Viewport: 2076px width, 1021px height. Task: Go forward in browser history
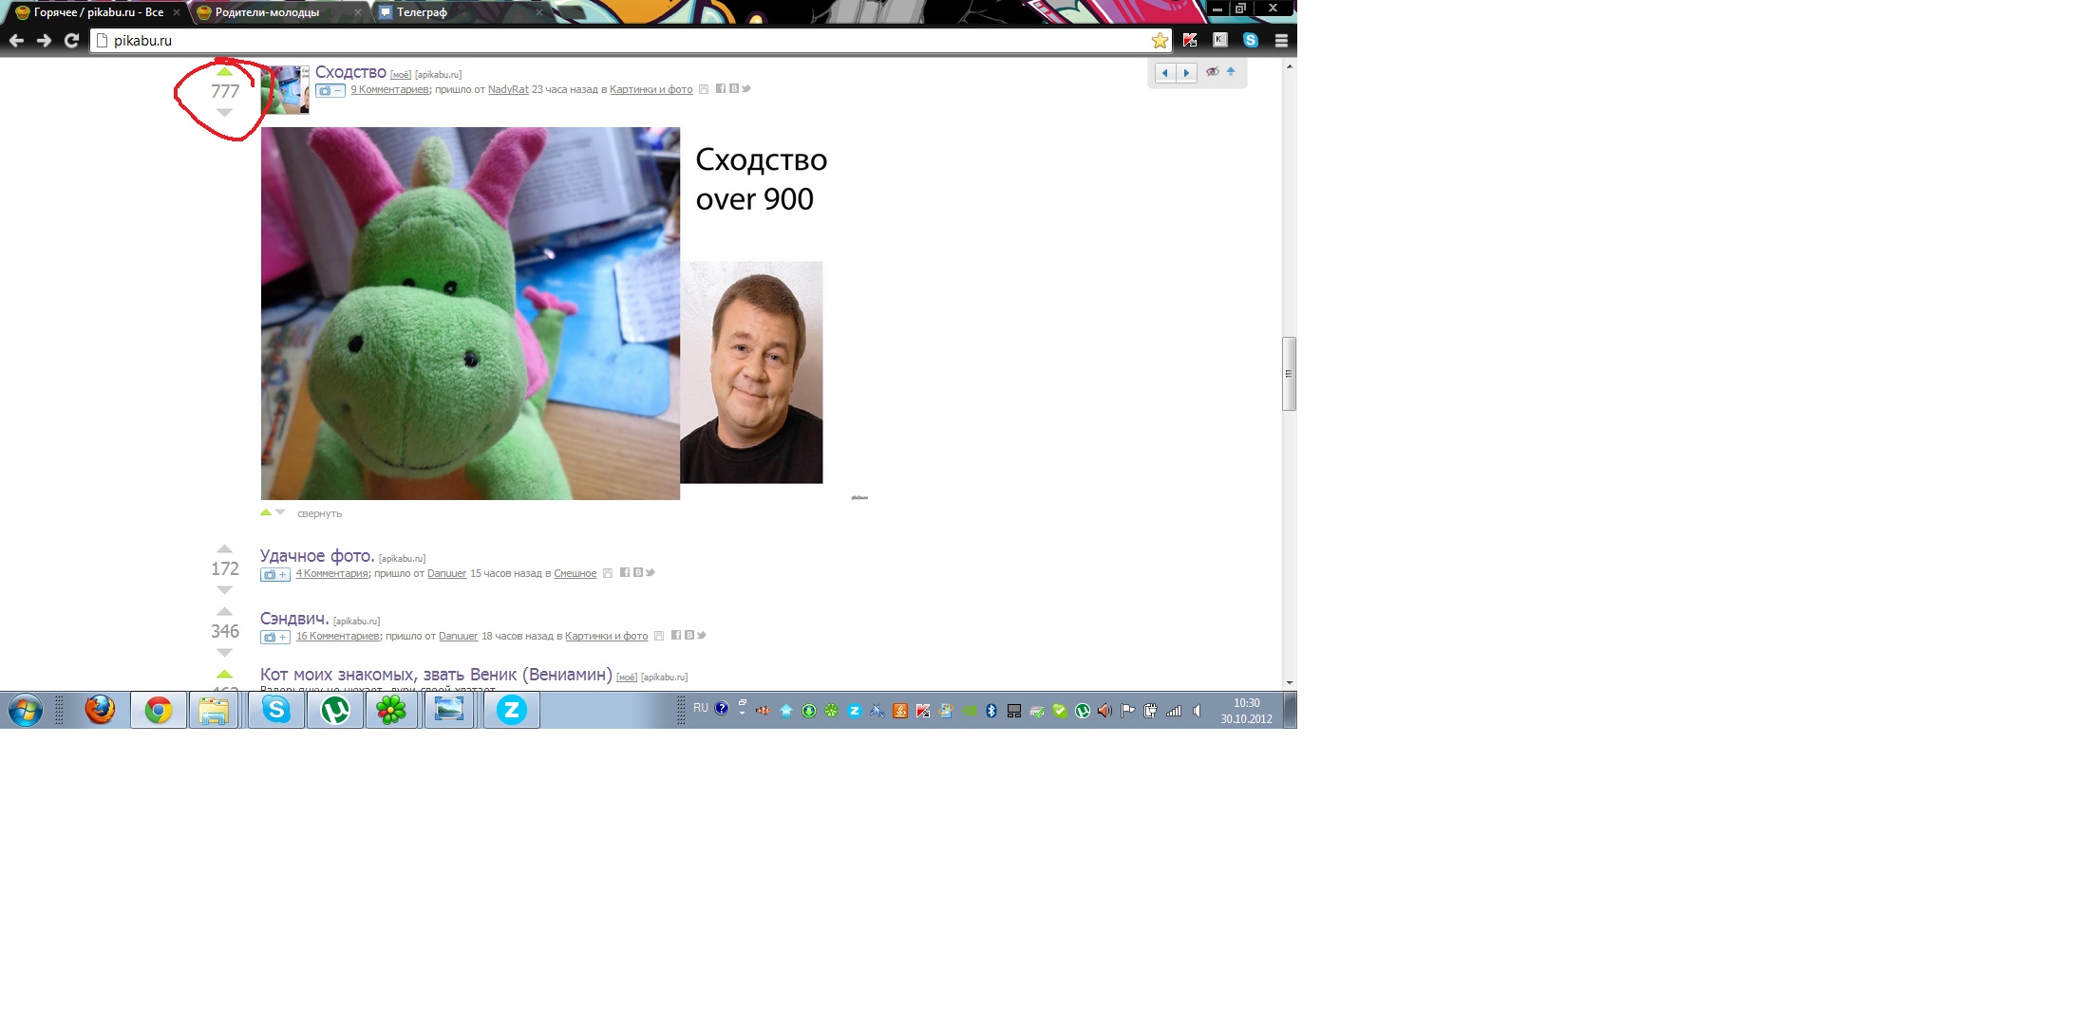[x=44, y=40]
